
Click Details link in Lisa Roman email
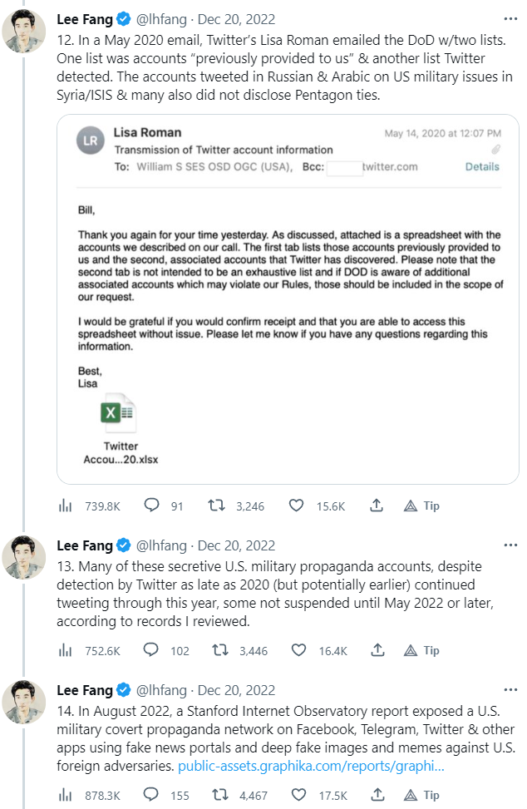482,166
